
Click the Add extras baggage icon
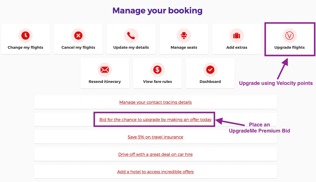(236, 36)
